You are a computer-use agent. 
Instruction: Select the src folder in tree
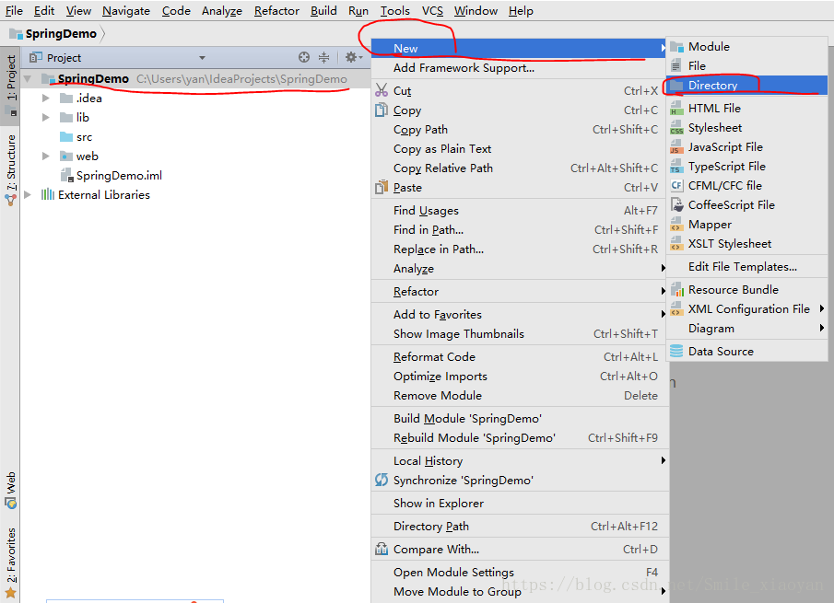[84, 137]
